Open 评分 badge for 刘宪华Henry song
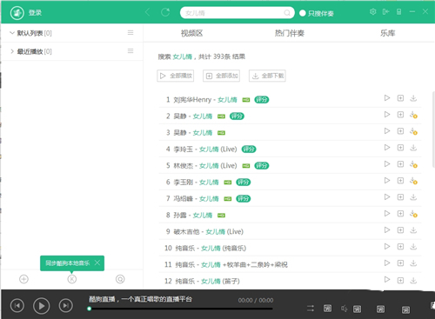This screenshot has height=319, width=435. (x=262, y=100)
